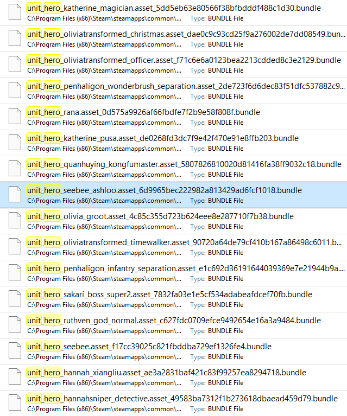Click folder path under rana.asset result
This screenshot has height=416, width=347.
pyautogui.click(x=104, y=123)
